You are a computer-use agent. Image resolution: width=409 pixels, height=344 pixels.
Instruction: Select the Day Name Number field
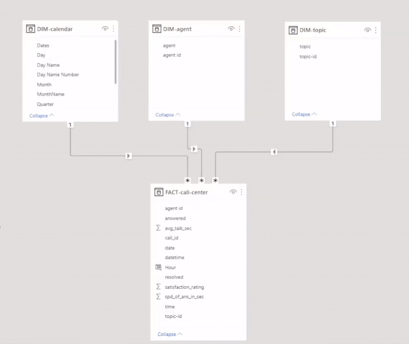pyautogui.click(x=58, y=75)
